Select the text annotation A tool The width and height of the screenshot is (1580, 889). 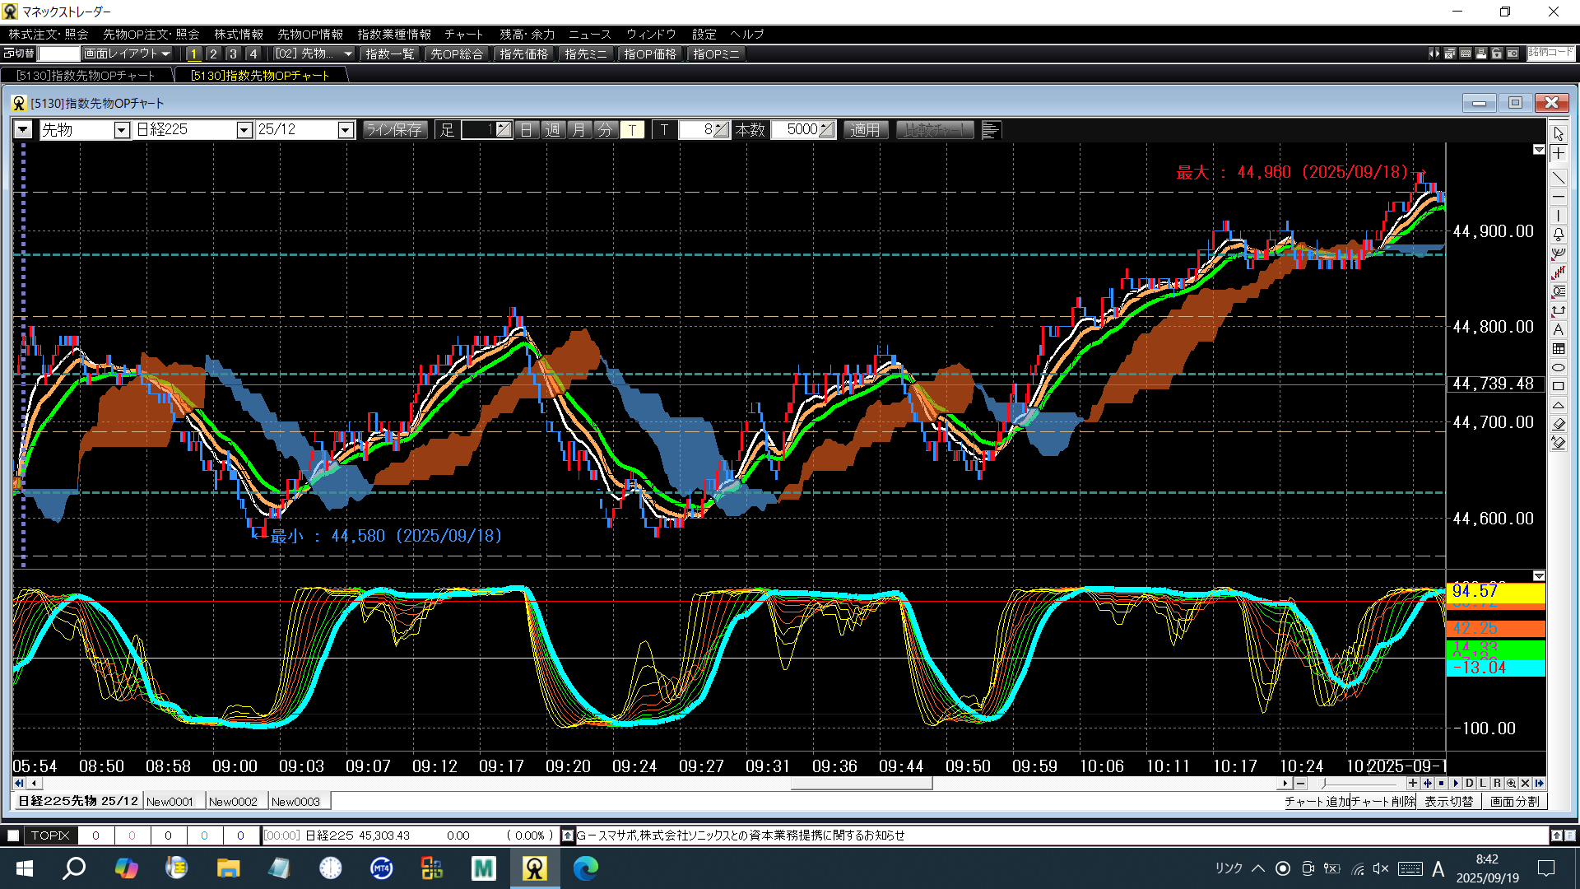point(1559,329)
